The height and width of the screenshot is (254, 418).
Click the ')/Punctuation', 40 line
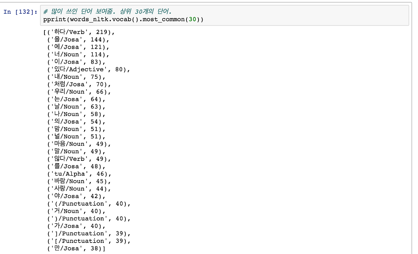pyautogui.click(x=89, y=219)
